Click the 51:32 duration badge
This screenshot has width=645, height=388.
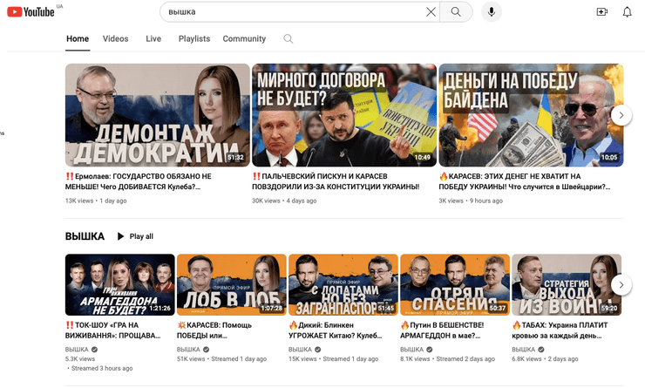(x=235, y=157)
